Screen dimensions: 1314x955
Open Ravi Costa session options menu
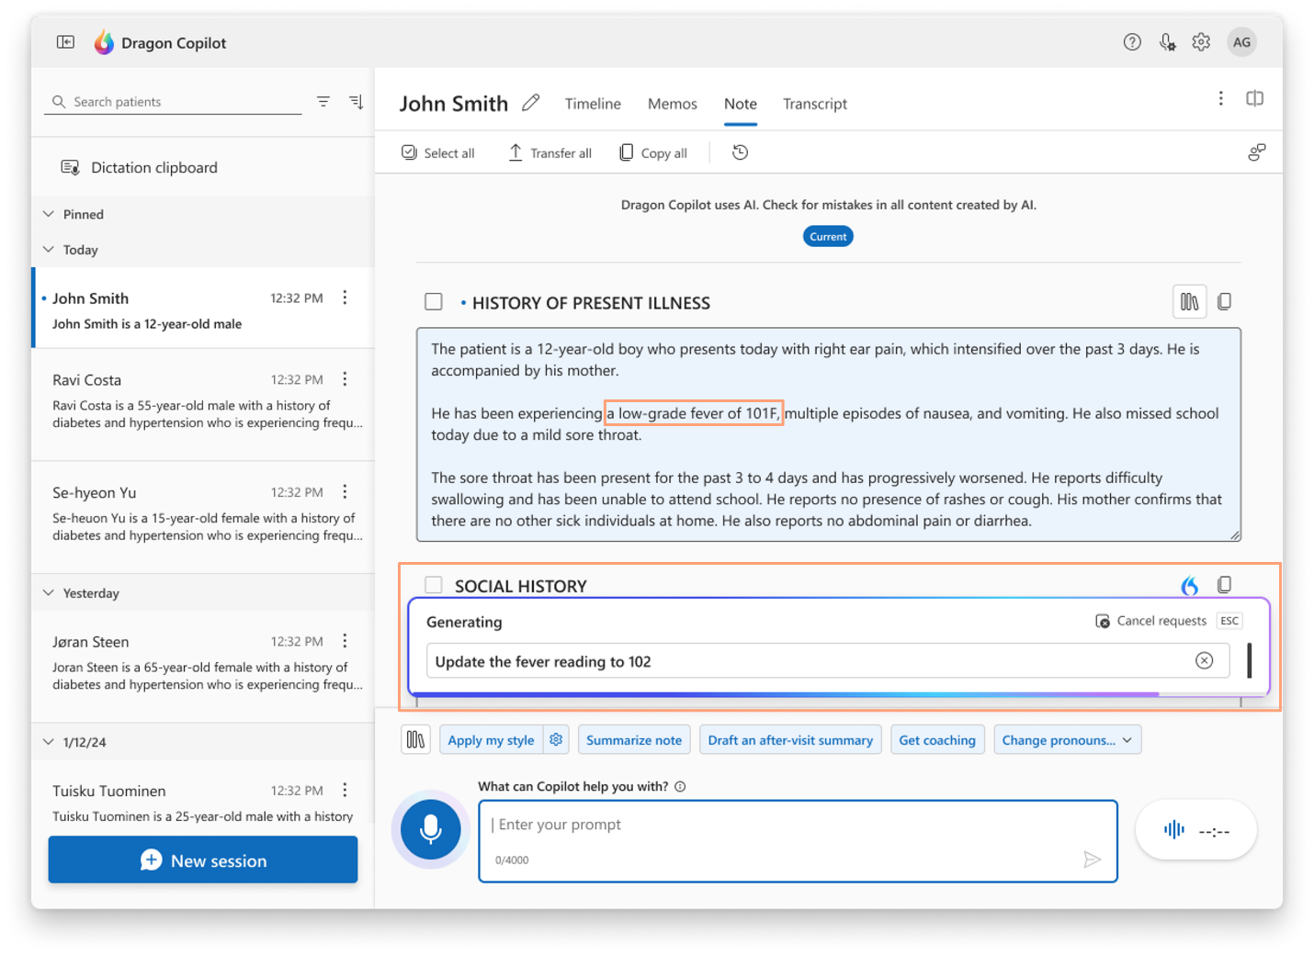345,379
